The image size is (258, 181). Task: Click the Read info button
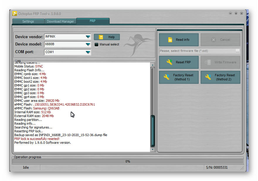coord(179,40)
